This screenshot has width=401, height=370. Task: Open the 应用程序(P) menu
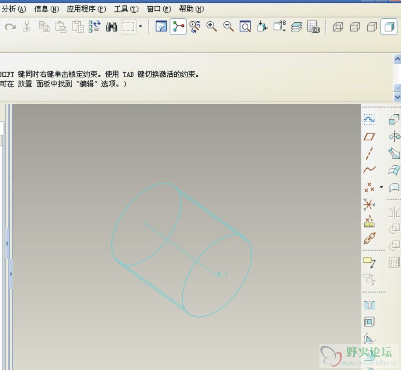[x=86, y=9]
